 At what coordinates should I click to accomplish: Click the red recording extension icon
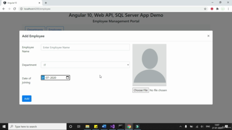click(212, 9)
